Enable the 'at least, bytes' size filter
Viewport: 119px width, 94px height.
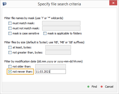point(10,47)
